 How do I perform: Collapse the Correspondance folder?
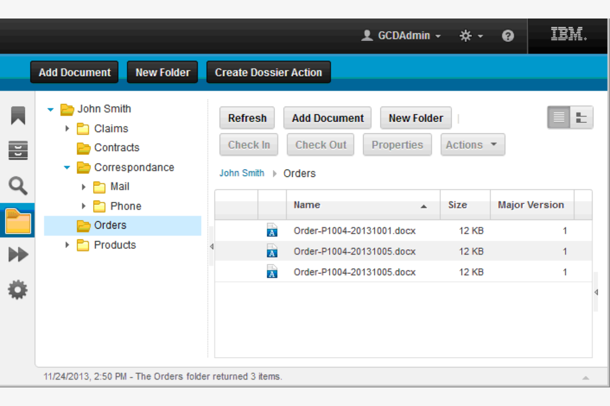(x=67, y=167)
